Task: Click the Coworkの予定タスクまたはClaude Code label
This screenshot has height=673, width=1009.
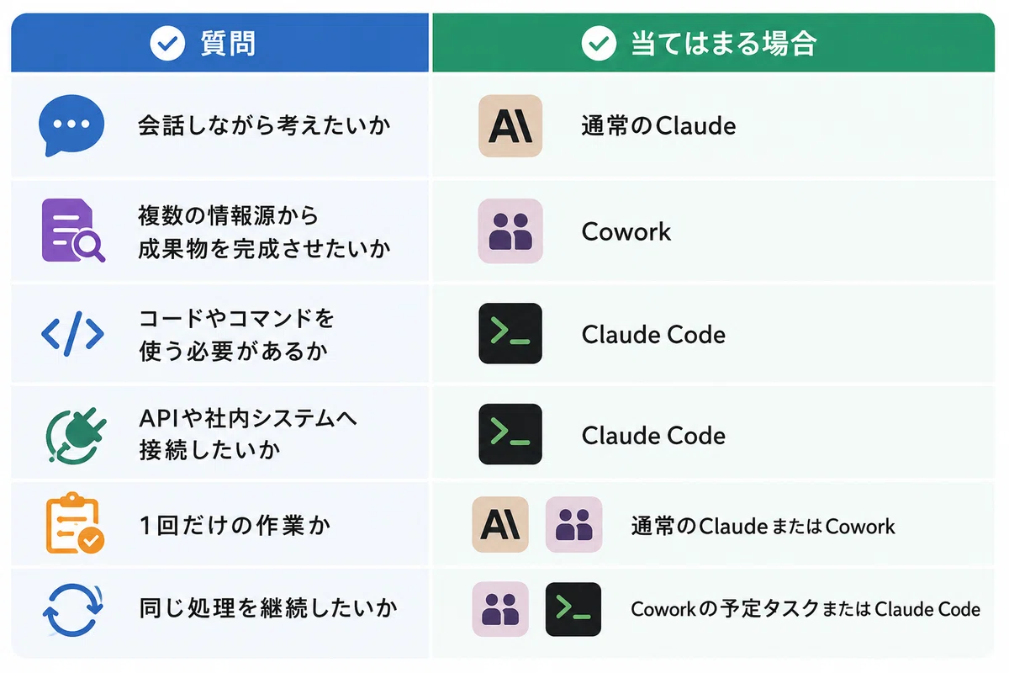Action: pyautogui.click(x=806, y=609)
